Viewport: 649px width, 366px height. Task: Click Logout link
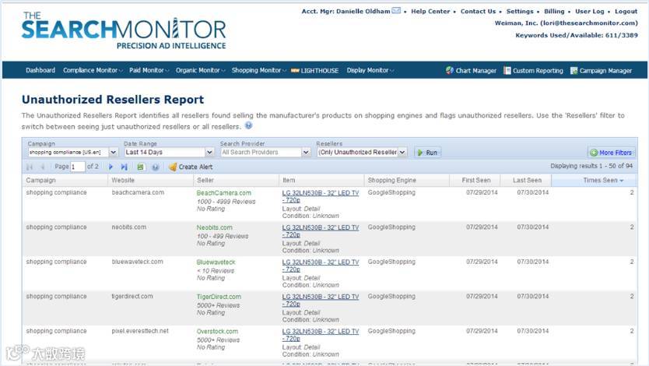point(626,11)
